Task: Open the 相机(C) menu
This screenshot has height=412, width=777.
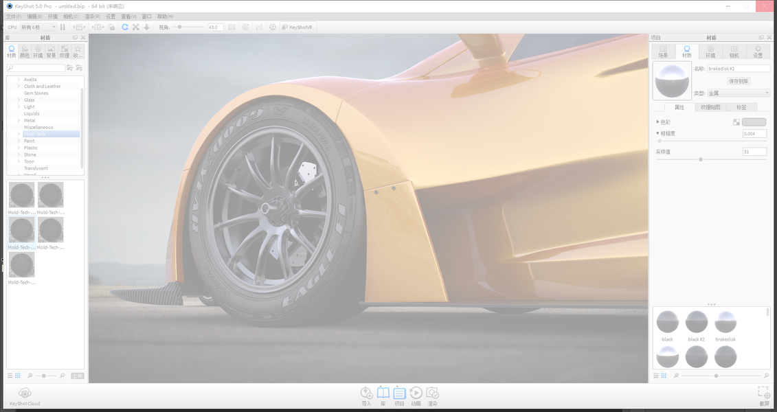Action: pyautogui.click(x=71, y=16)
